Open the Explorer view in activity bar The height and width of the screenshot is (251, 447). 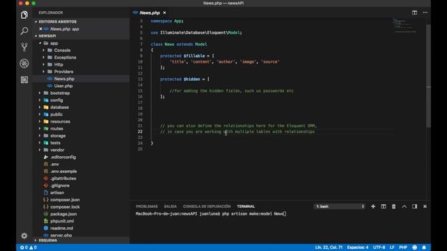(x=24, y=15)
